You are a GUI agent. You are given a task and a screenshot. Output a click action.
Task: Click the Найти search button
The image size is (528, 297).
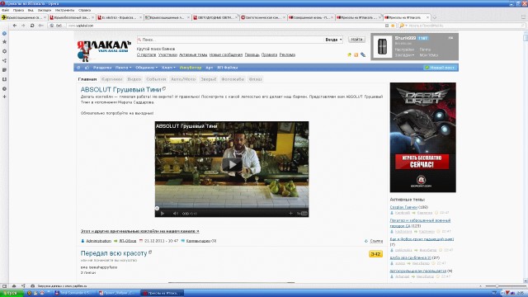(356, 40)
